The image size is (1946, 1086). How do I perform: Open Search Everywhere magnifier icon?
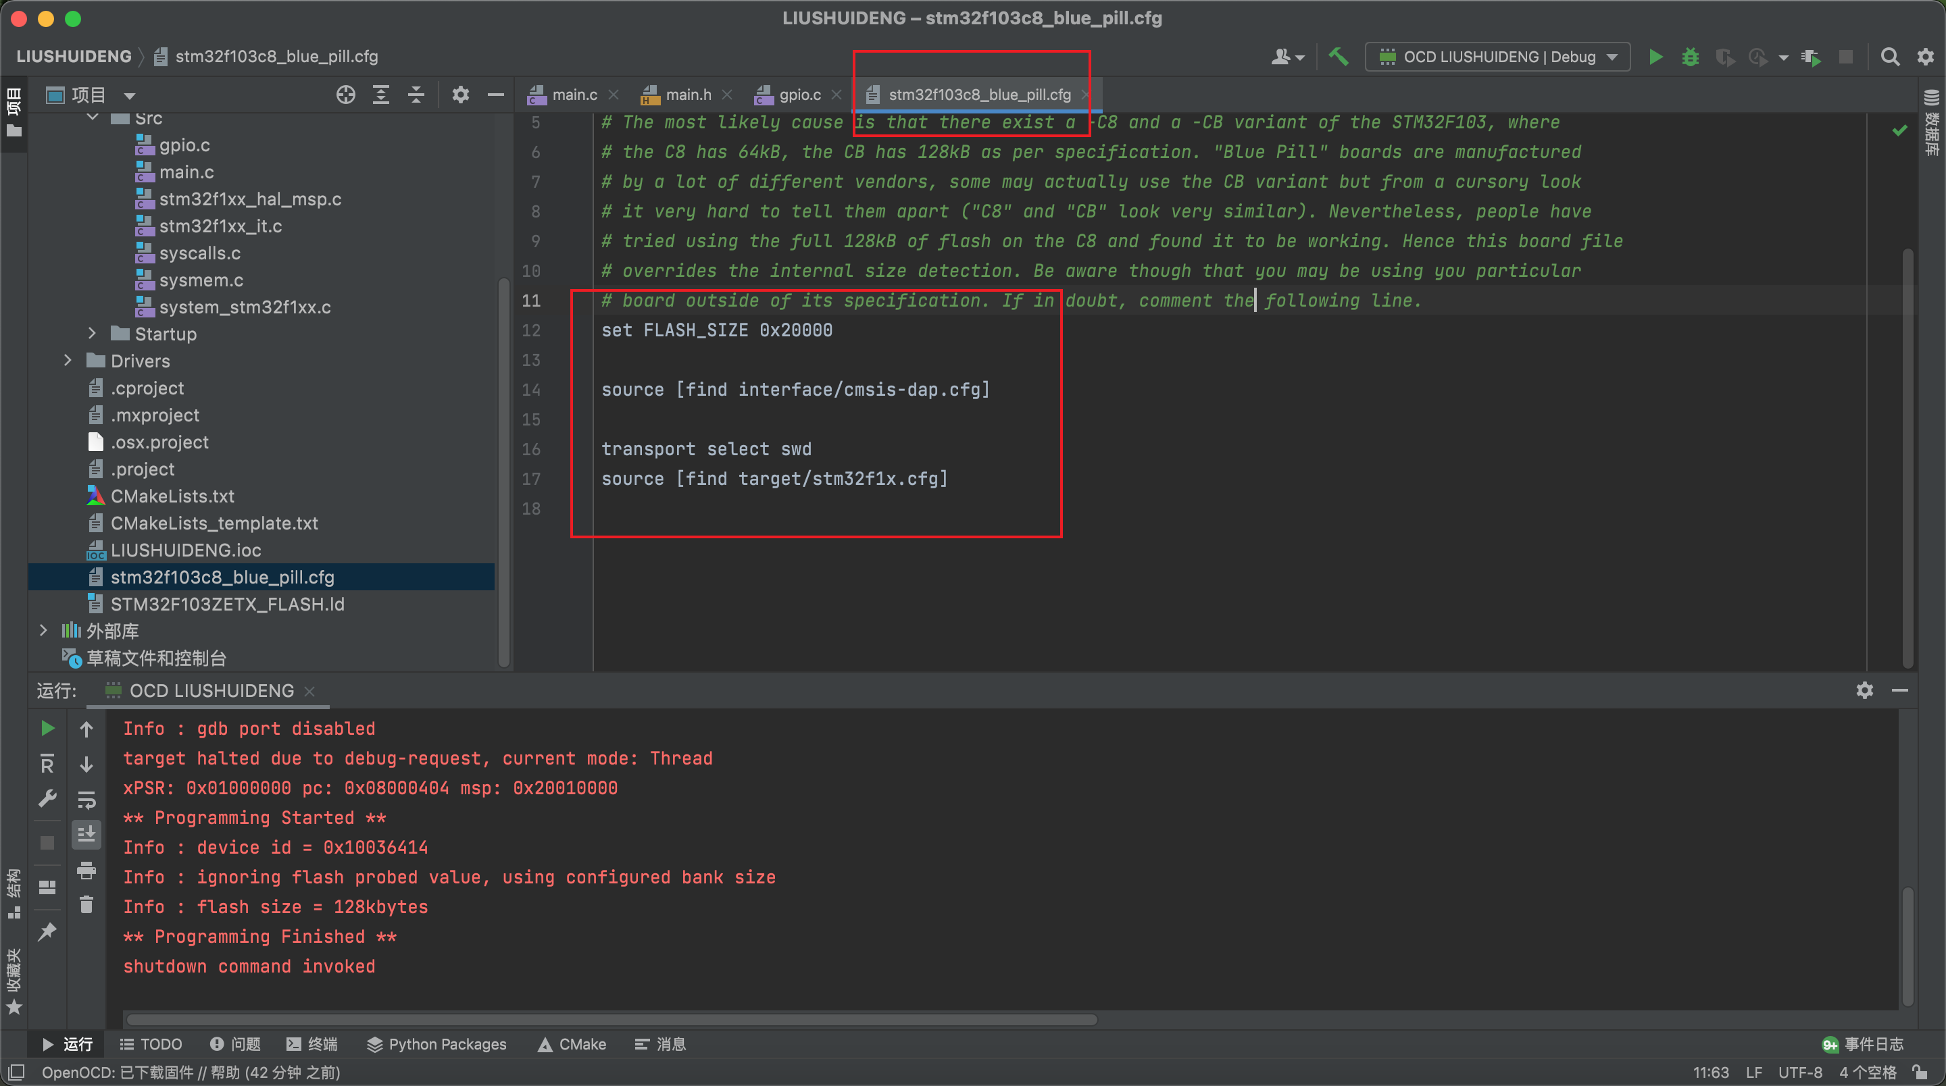click(1889, 57)
